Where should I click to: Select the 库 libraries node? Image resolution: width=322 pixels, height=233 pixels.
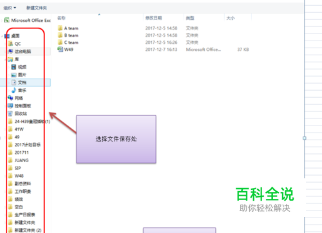pyautogui.click(x=14, y=59)
